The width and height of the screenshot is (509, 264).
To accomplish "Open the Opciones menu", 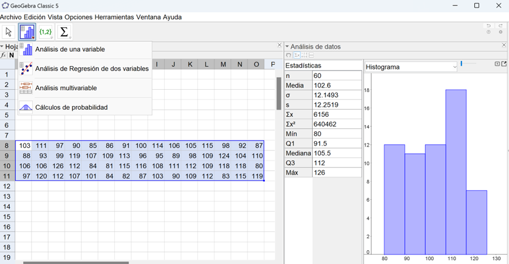I will point(78,17).
